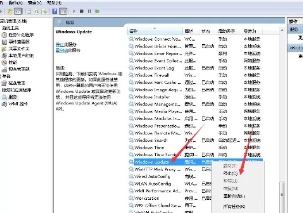303x213 pixels.
Task: Toggle Show/Hide Action Pane toolbar icon
Action: (63, 11)
